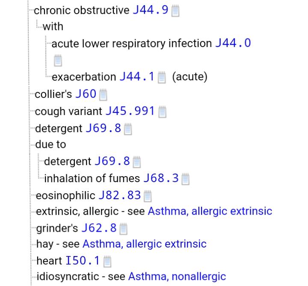Screen dimensions: 308x286
Task: Click the note icon next to grinder's J62.8
Action: pos(123,229)
